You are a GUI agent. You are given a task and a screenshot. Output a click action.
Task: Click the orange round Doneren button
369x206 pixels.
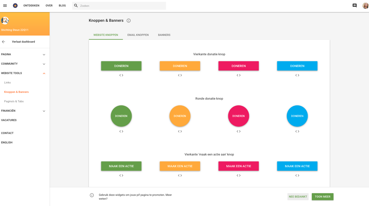180,116
